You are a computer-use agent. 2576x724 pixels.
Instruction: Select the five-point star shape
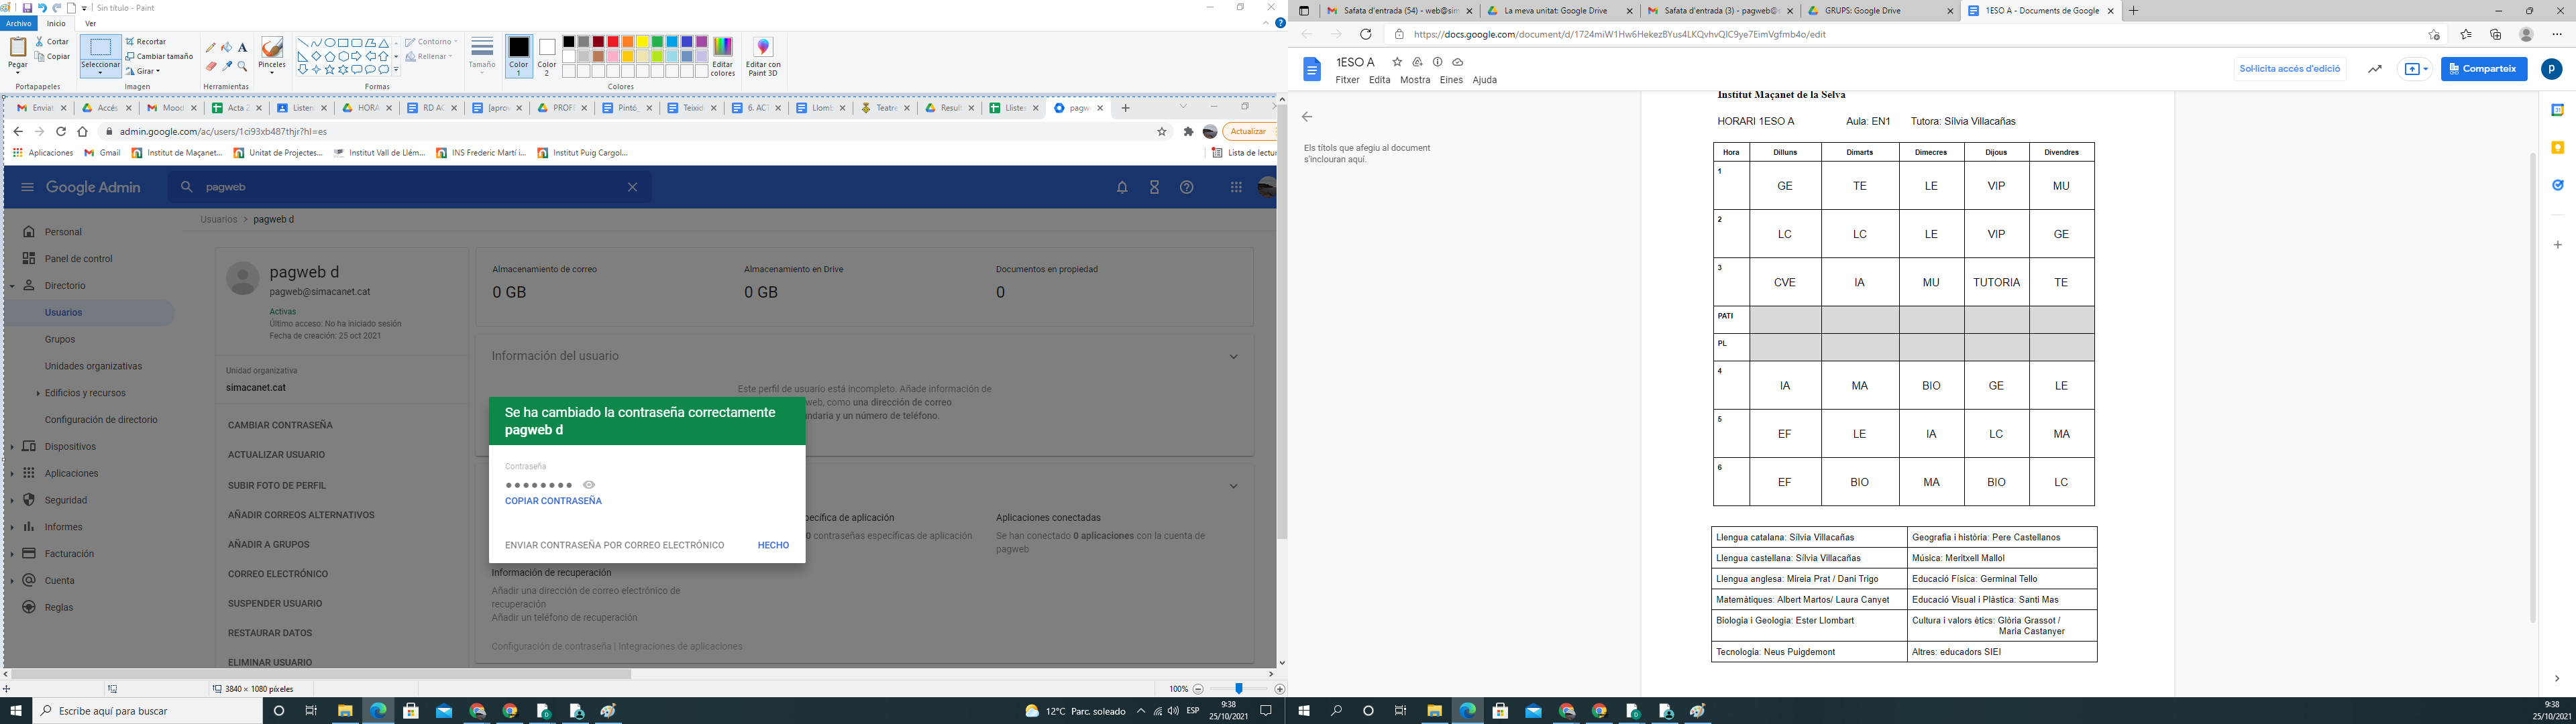329,70
